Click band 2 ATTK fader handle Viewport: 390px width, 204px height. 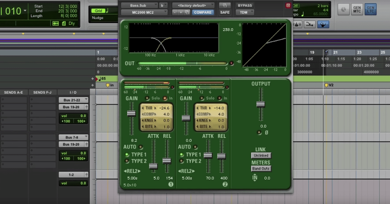click(208, 155)
